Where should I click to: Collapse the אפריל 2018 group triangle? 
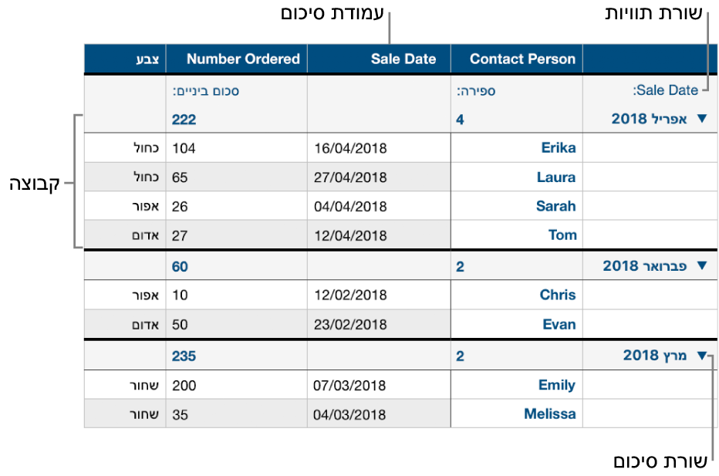701,118
